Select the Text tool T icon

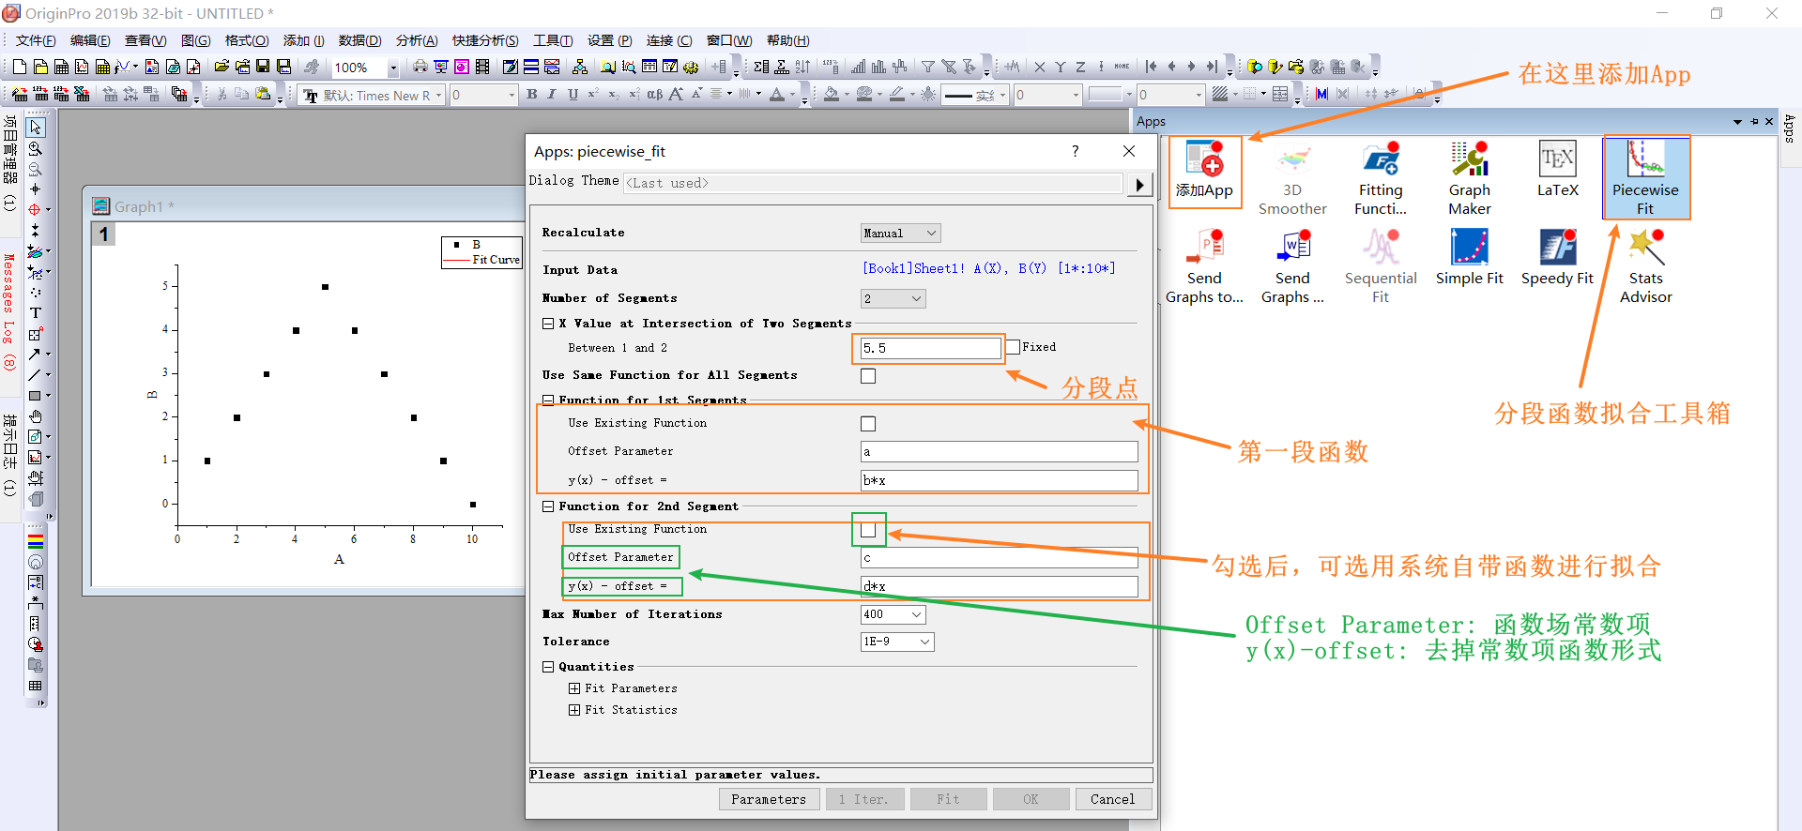point(36,313)
